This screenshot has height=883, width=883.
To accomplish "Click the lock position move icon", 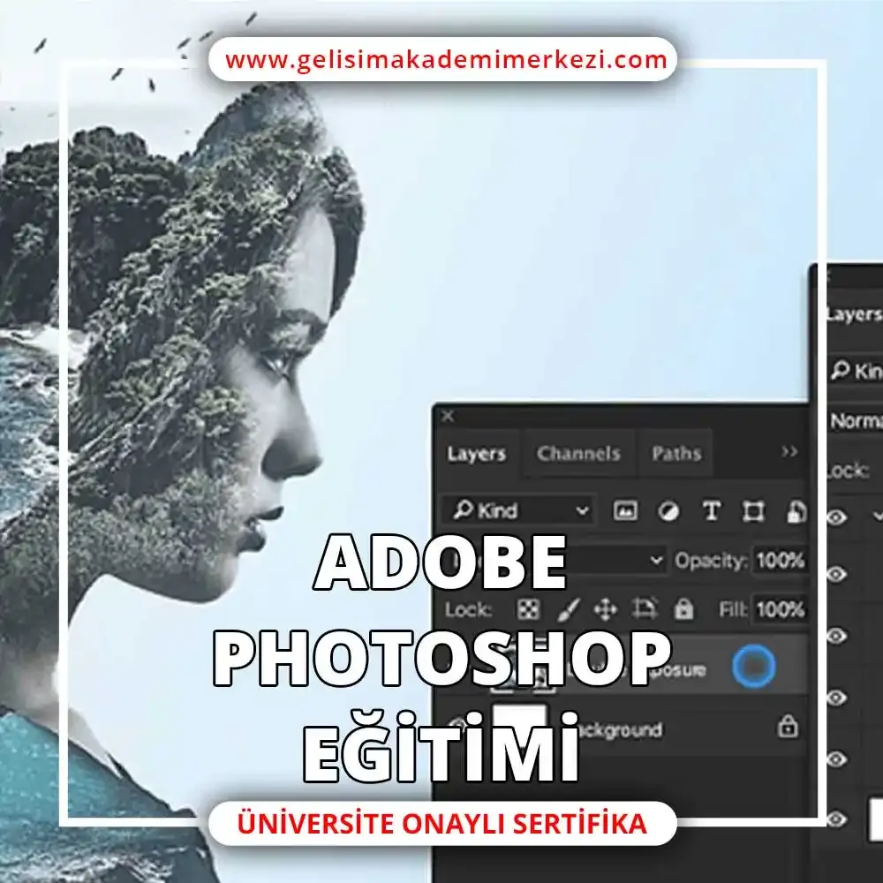I will (606, 609).
